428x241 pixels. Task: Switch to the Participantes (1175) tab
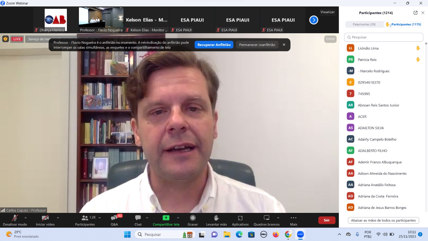[404, 24]
